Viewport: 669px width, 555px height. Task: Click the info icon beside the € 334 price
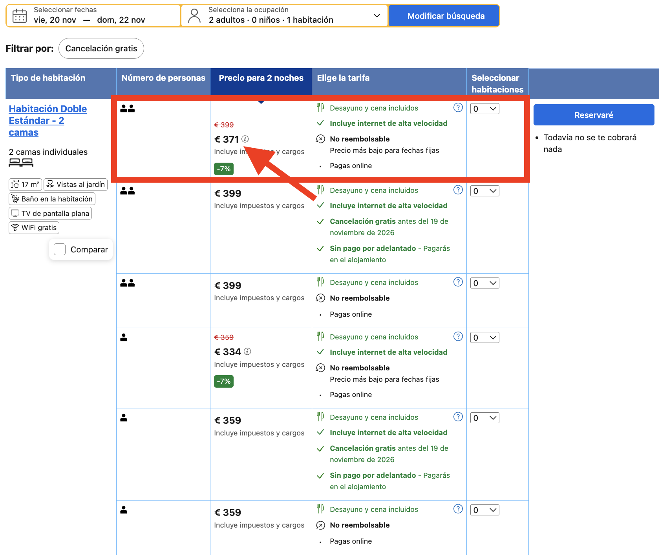(x=247, y=351)
